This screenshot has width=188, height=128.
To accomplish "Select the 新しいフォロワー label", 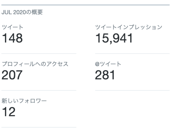I will tap(24, 101).
